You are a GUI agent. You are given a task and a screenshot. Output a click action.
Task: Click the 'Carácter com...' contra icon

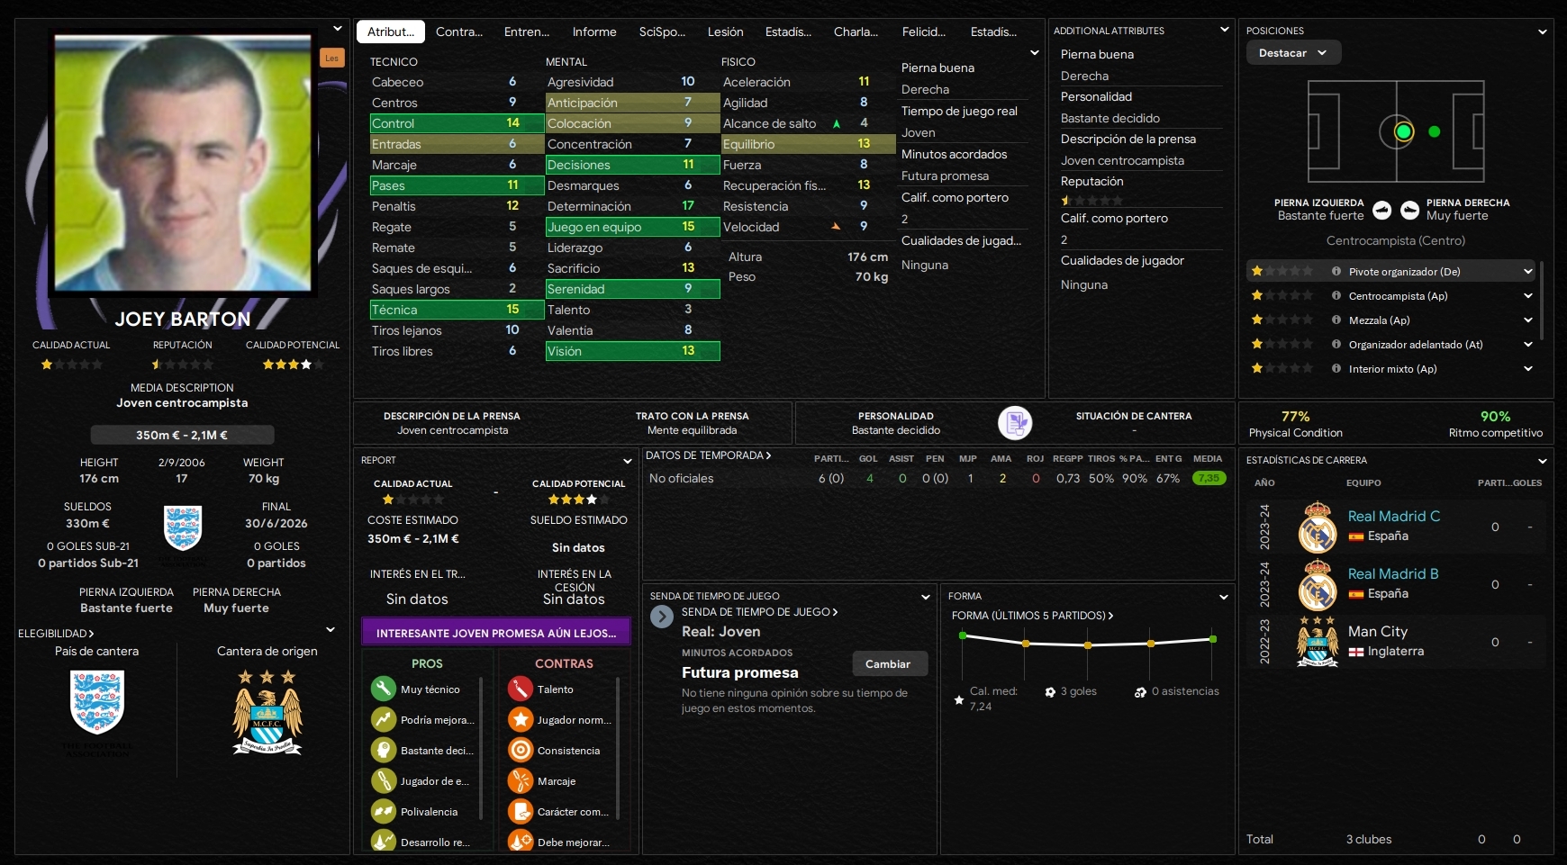[521, 811]
